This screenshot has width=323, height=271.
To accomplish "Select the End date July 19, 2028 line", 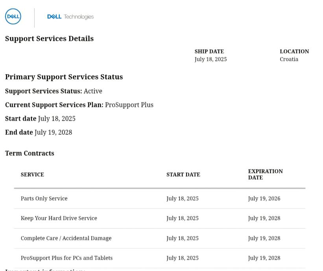I will (x=39, y=132).
